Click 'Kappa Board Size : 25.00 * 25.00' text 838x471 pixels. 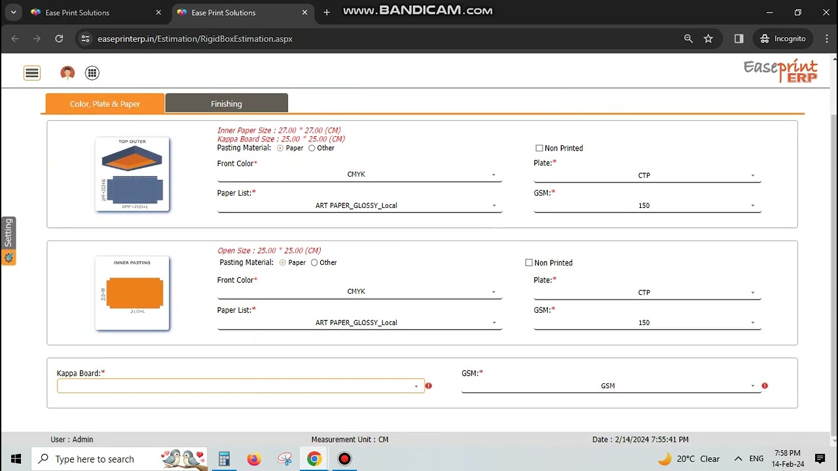(281, 139)
